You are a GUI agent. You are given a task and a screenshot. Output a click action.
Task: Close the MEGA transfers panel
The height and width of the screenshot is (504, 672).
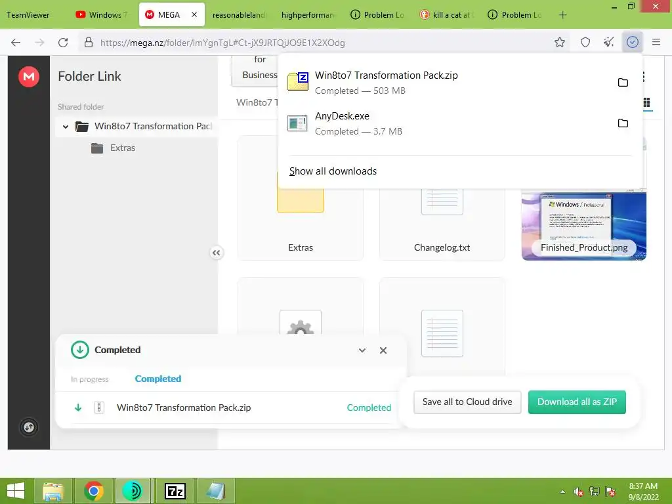[383, 350]
